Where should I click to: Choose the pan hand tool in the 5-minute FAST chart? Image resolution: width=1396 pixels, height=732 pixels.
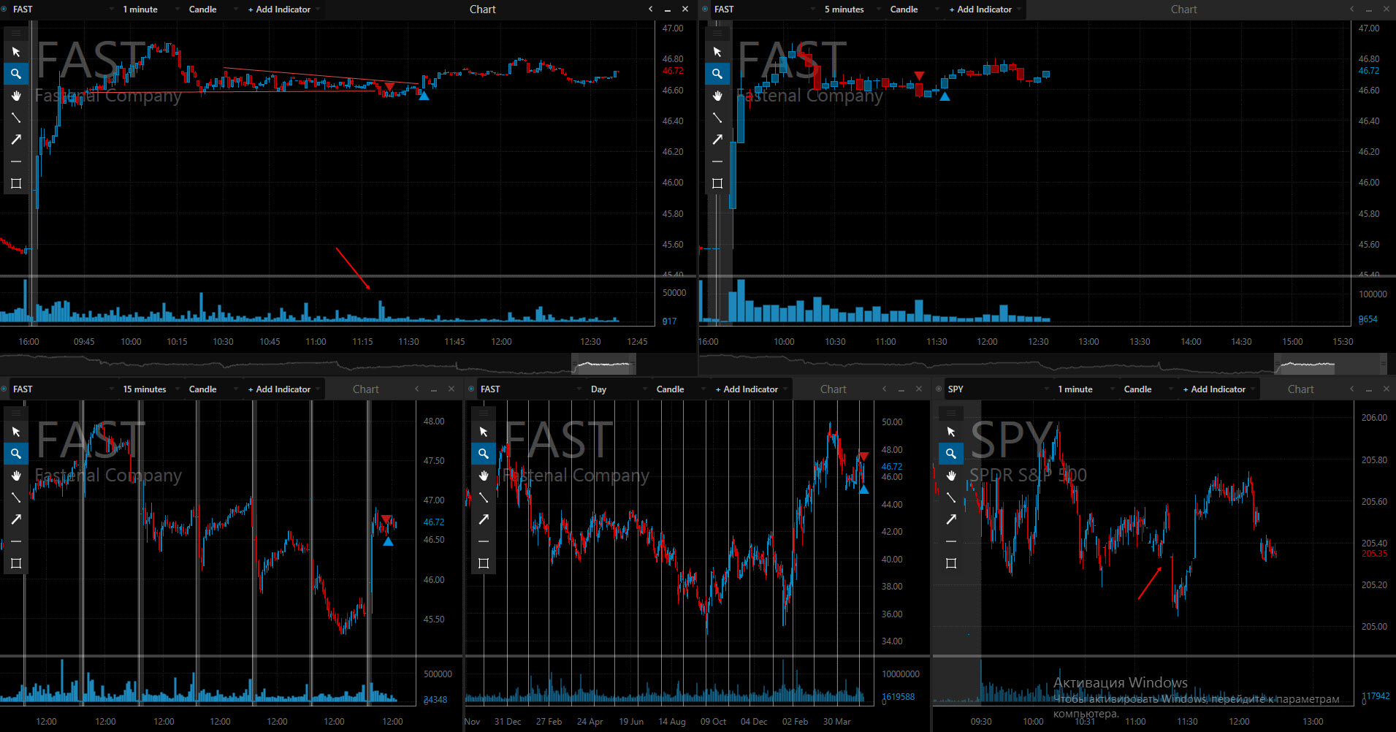pos(717,96)
